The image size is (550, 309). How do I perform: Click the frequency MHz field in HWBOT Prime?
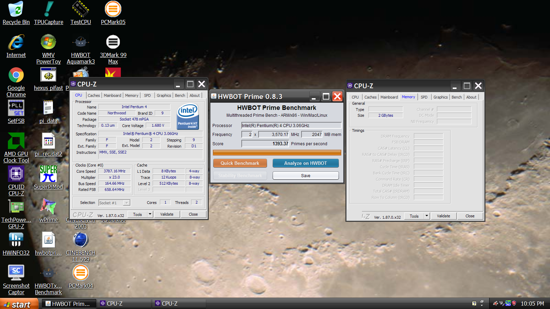(x=274, y=134)
